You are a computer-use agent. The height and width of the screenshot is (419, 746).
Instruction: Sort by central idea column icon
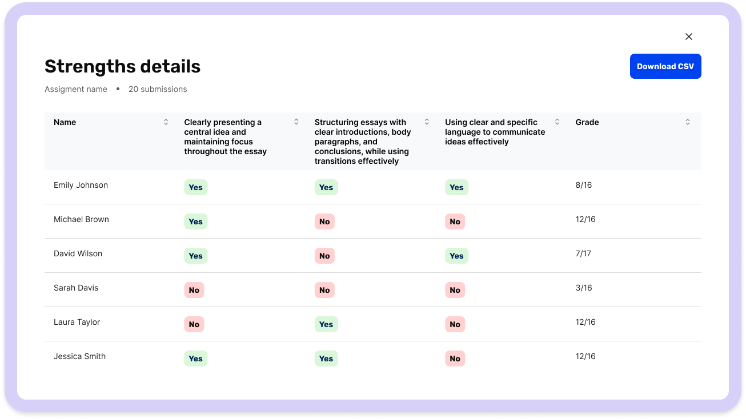click(296, 122)
